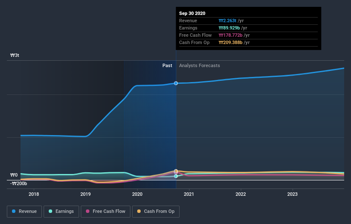
Task: Click the Analysts Forecasts label
Action: tap(200, 65)
